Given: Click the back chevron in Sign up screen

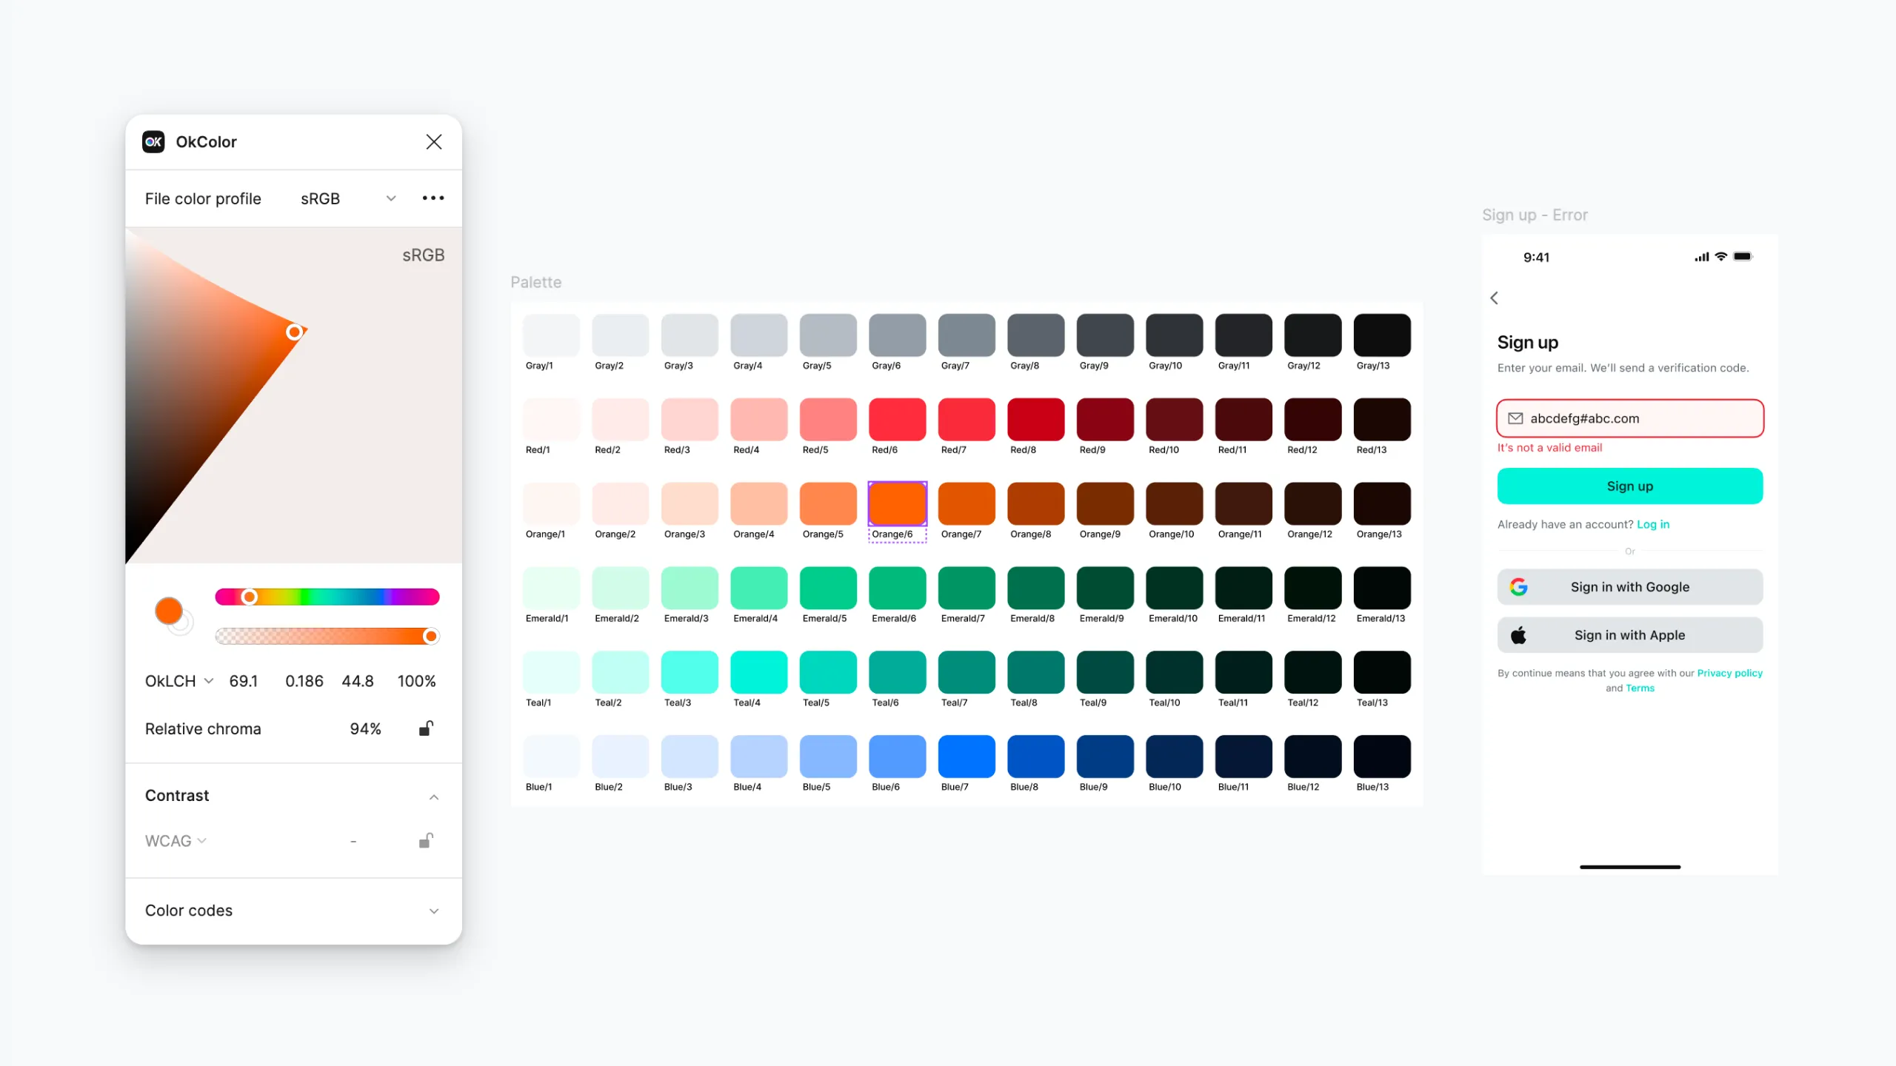Looking at the screenshot, I should click(1494, 298).
